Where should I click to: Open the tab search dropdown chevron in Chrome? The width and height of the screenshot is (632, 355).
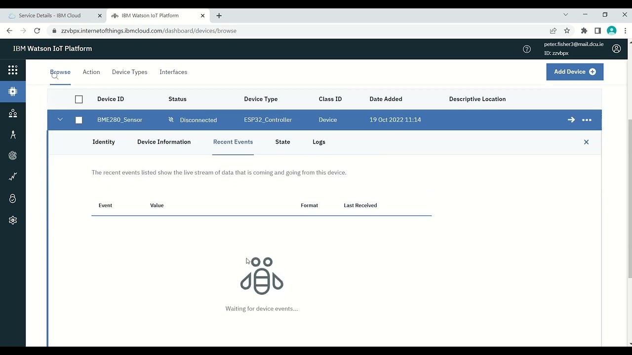[566, 15]
